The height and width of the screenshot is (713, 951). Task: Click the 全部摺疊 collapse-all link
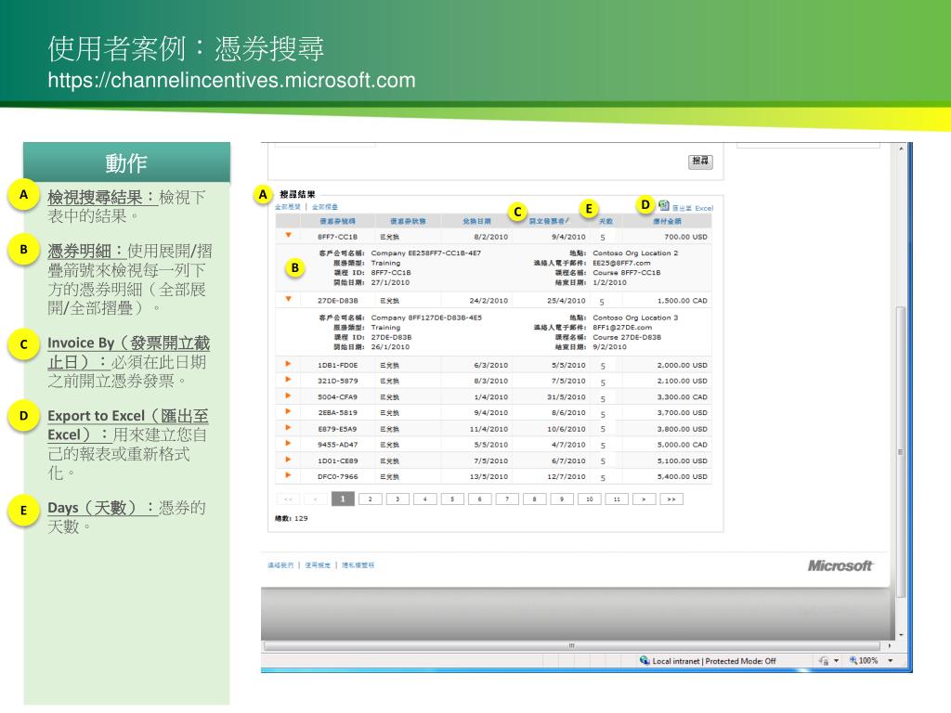pos(325,207)
